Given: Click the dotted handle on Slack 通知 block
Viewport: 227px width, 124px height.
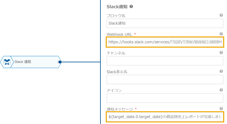Looking at the screenshot, I should tap(58, 62).
